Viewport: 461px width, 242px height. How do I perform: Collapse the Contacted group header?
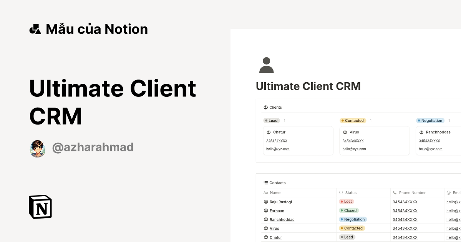[353, 120]
